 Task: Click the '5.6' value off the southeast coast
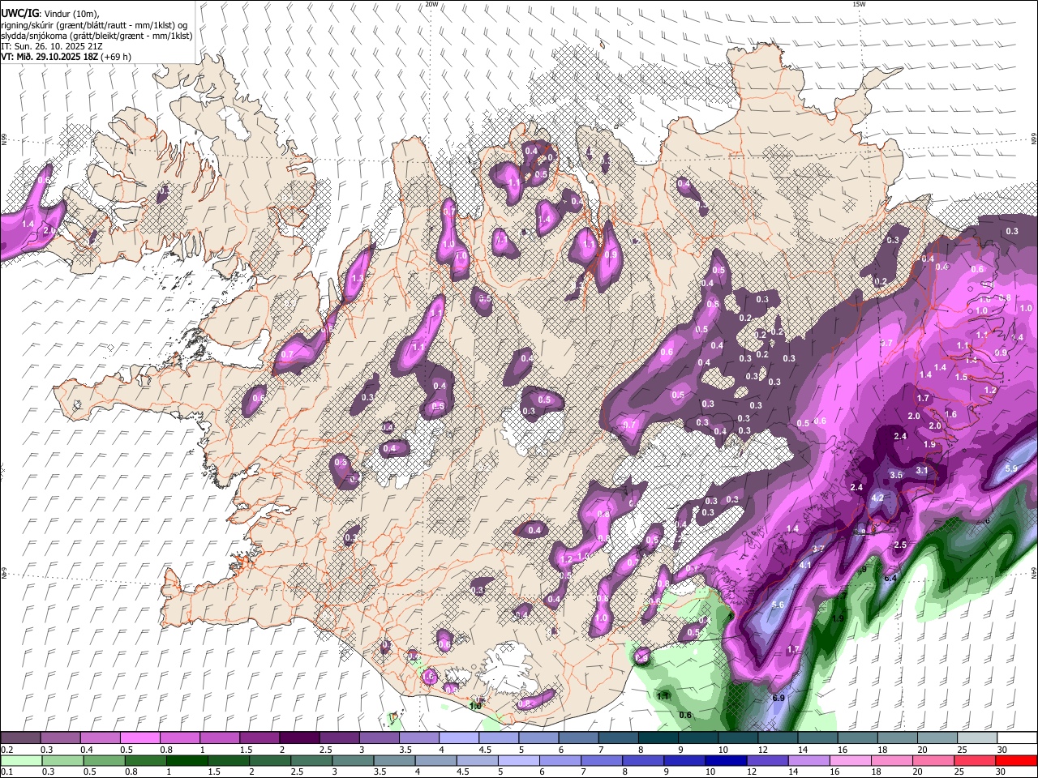click(x=778, y=605)
